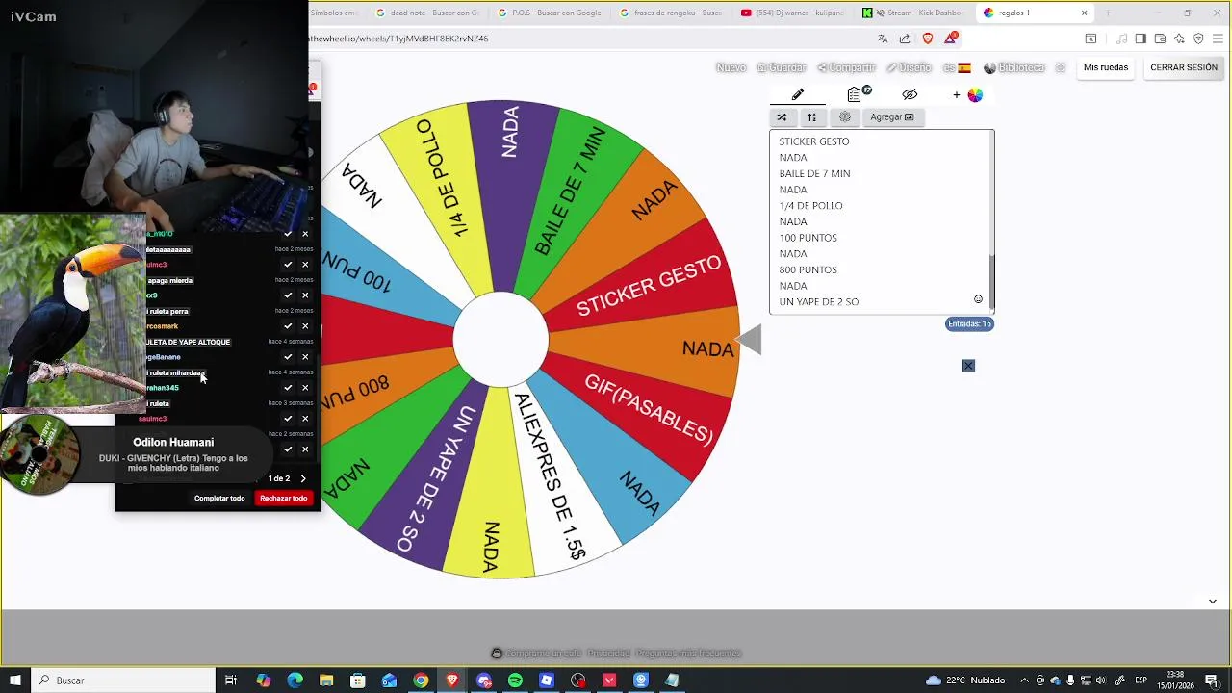Screen dimensions: 1232x693
Task: Click Agregar image button
Action: 891,117
